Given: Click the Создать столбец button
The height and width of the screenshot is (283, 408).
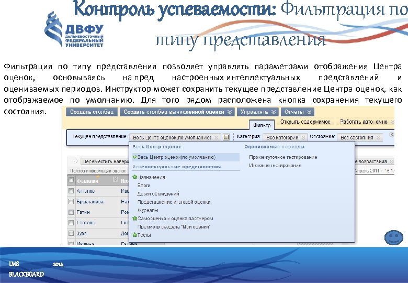Looking at the screenshot, I should click(92, 112).
